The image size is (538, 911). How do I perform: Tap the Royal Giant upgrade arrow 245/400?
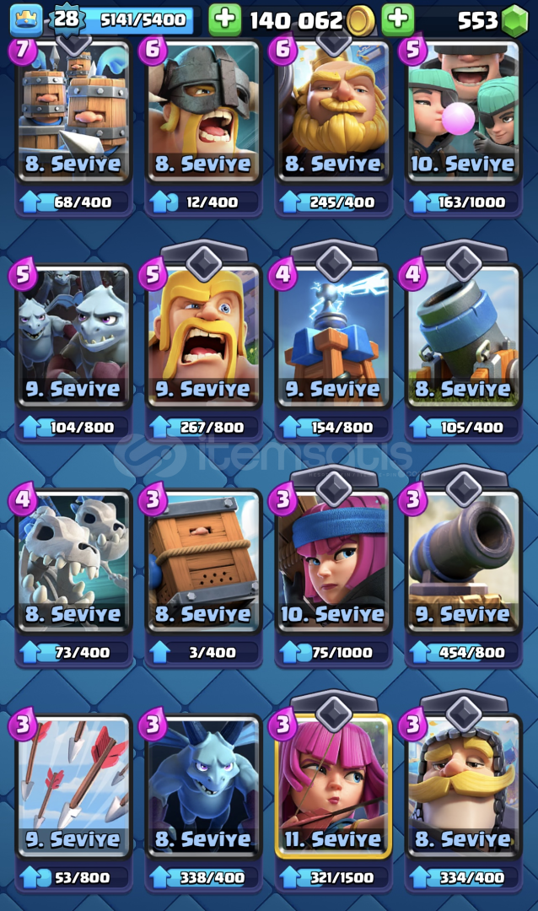(290, 202)
